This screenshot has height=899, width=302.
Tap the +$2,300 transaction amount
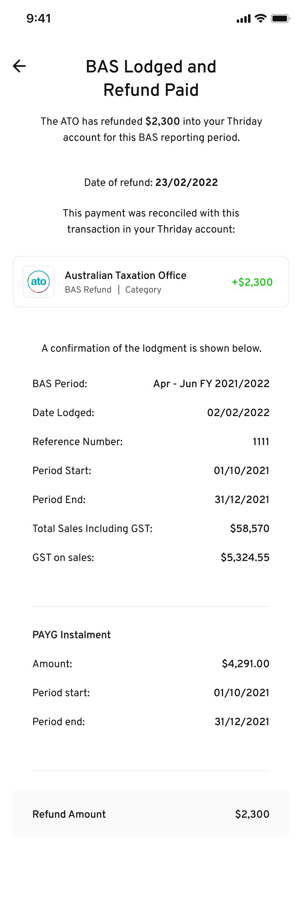point(252,282)
